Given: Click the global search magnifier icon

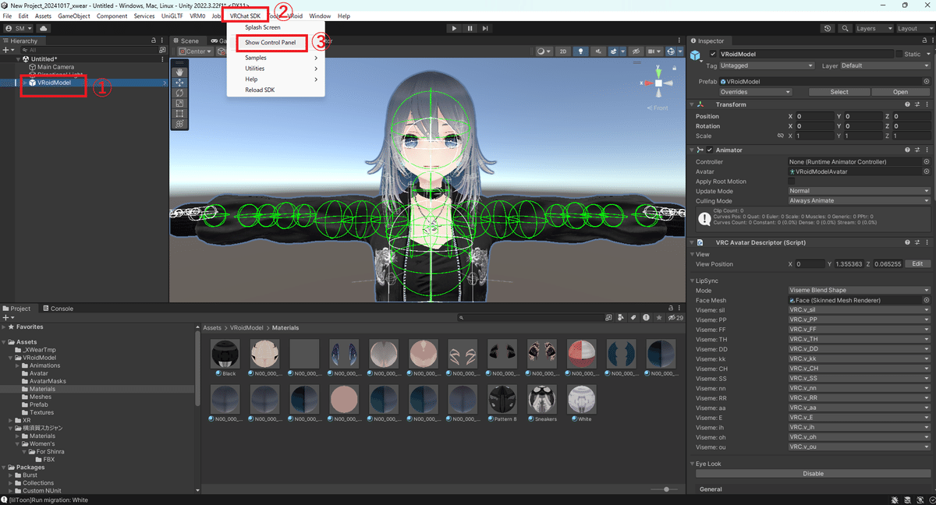Looking at the screenshot, I should 844,28.
